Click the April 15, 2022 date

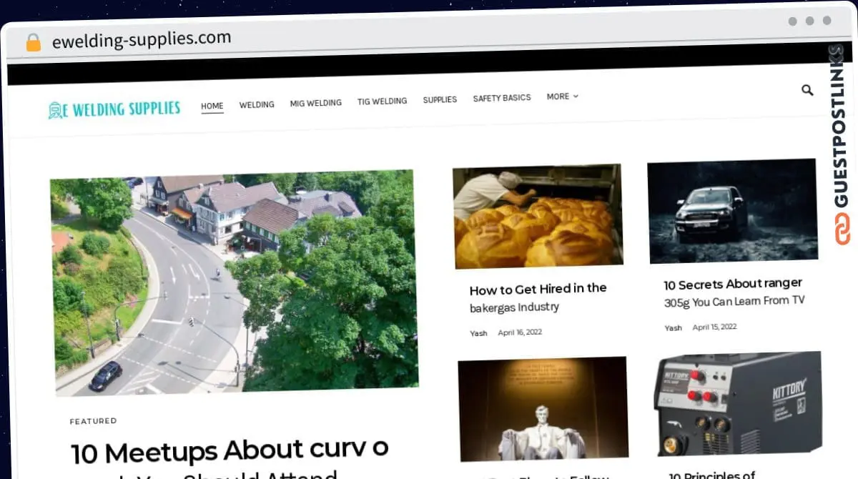point(714,327)
